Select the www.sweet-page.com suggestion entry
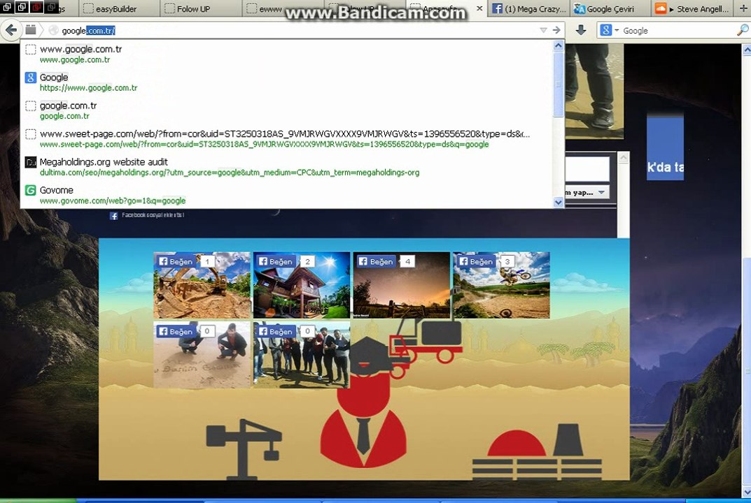This screenshot has width=751, height=503. [288, 138]
